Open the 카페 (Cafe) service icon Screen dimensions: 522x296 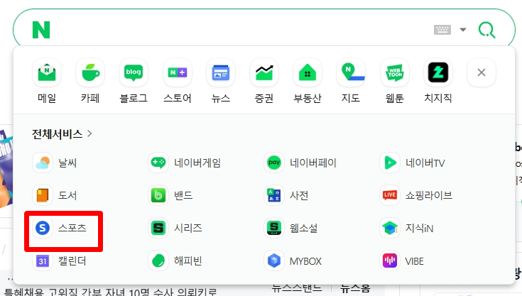tap(90, 72)
